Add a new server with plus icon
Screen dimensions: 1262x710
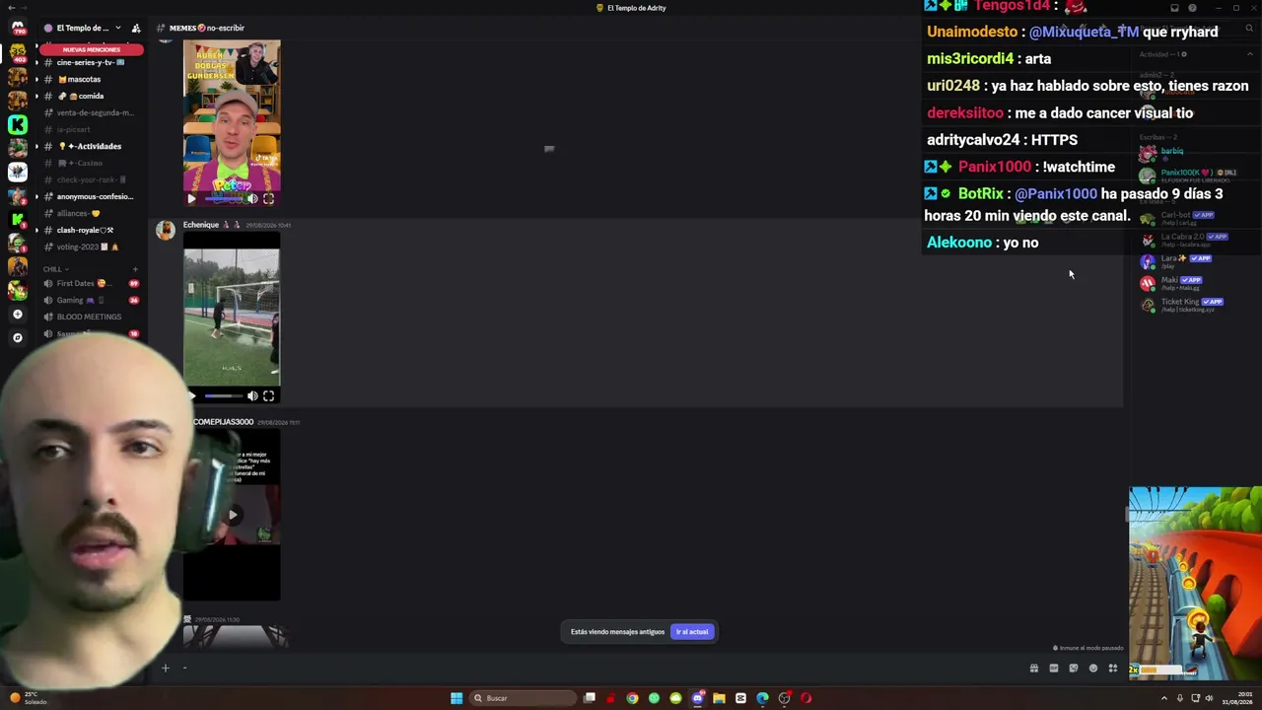pyautogui.click(x=17, y=314)
